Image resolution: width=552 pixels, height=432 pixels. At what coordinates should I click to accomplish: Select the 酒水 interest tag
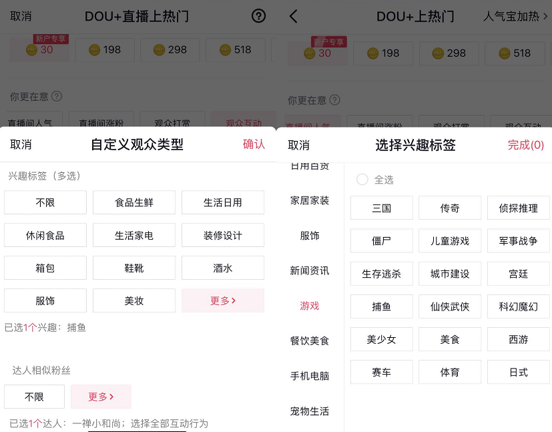pos(223,268)
